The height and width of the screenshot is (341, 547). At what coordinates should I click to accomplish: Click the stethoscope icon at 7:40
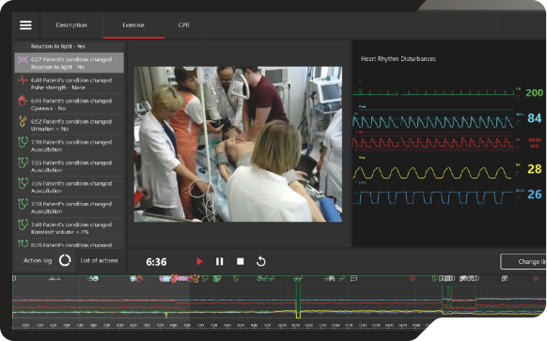(23, 225)
